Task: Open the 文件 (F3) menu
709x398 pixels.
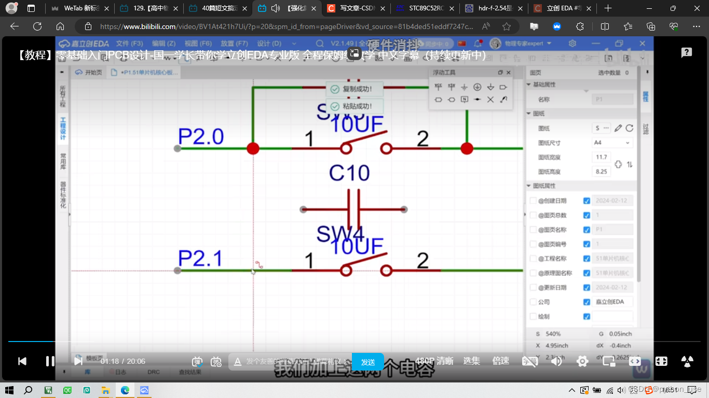Action: (x=129, y=44)
